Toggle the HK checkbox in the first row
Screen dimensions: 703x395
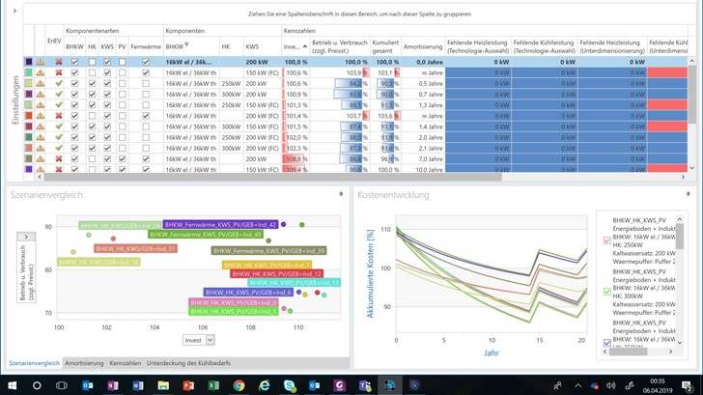[x=92, y=61]
